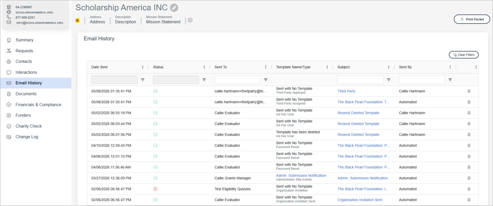493x206 pixels.
Task: Open Organisation Invitation Sent subject link
Action: pos(360,200)
